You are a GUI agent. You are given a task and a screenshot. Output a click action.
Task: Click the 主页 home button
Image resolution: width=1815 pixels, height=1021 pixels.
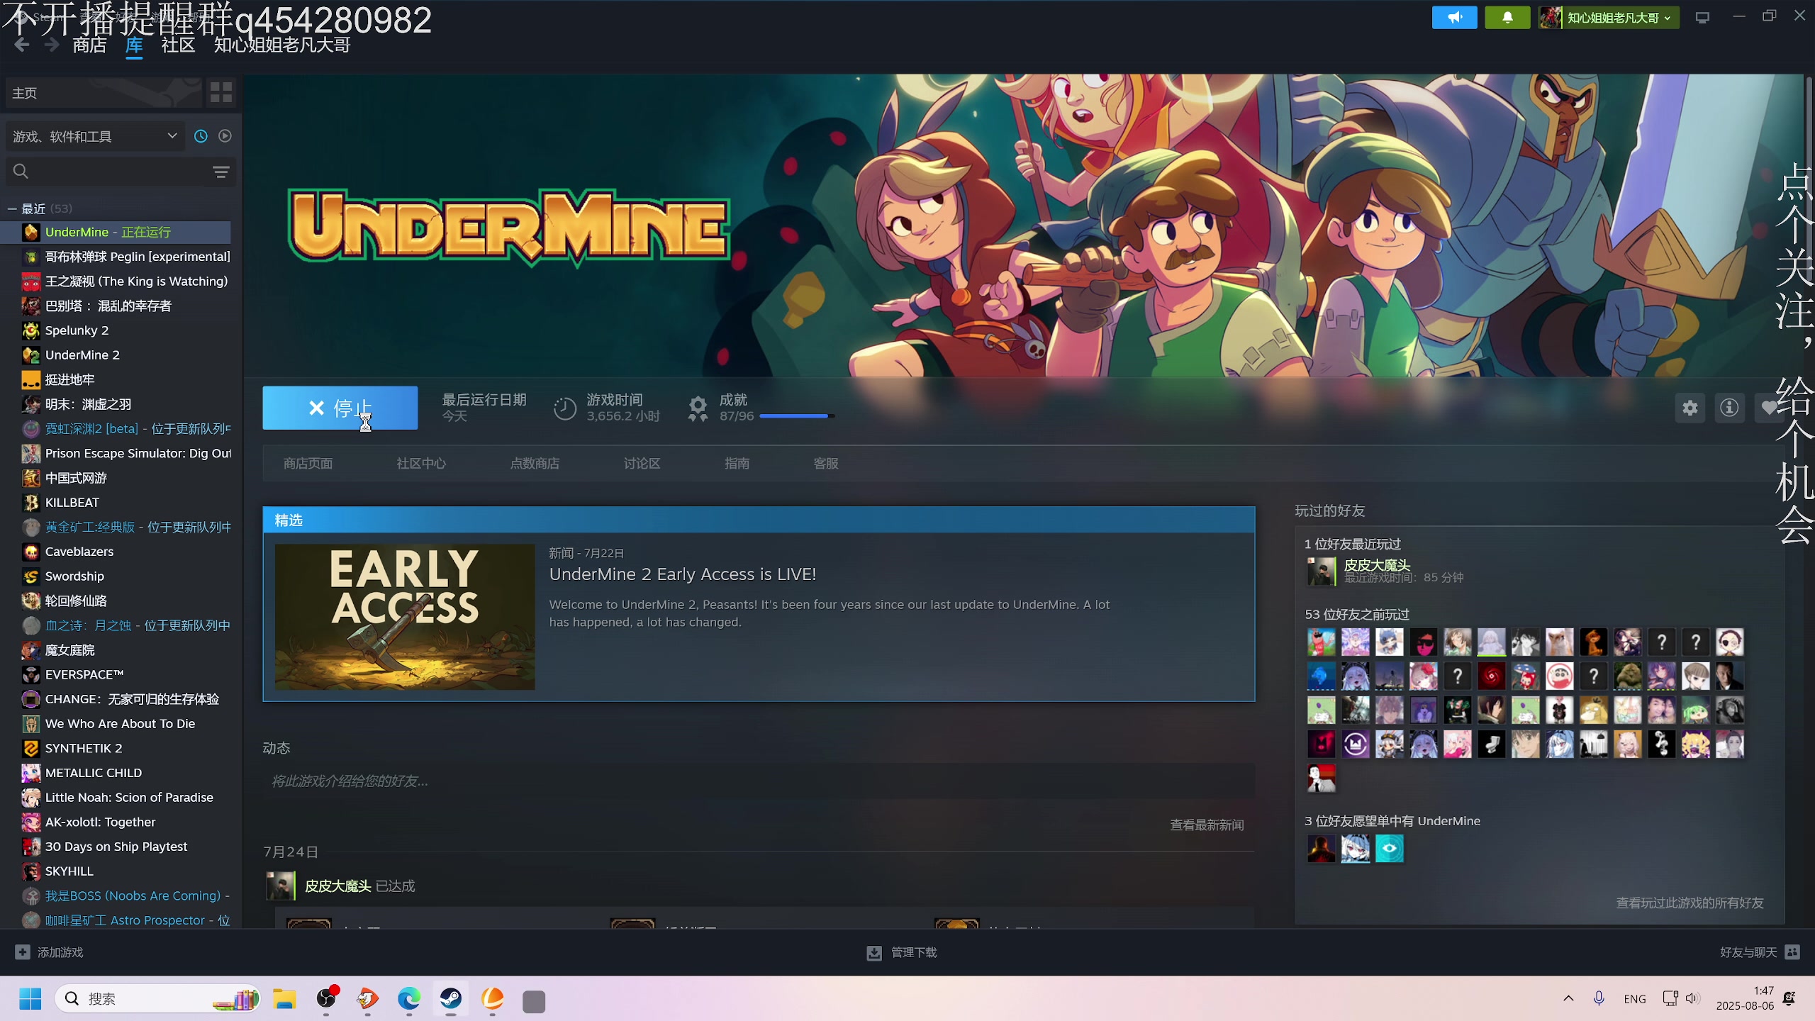[x=103, y=93]
